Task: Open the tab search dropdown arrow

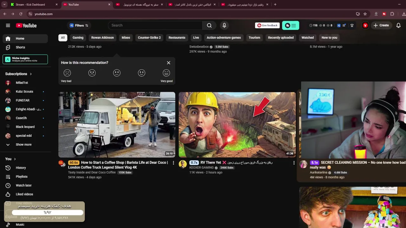Action: point(4,4)
